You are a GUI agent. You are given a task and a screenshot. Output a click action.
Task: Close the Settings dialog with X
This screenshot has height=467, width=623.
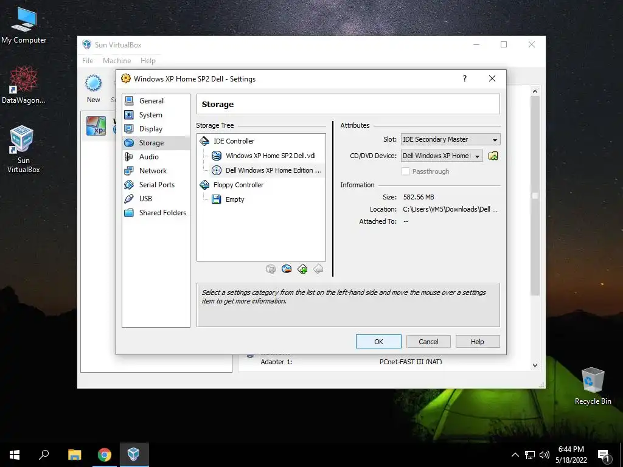[x=492, y=78]
